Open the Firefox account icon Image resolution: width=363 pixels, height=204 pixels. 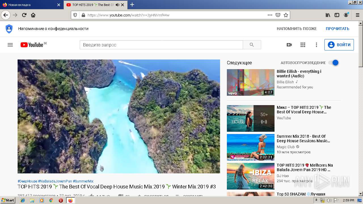pyautogui.click(x=346, y=15)
